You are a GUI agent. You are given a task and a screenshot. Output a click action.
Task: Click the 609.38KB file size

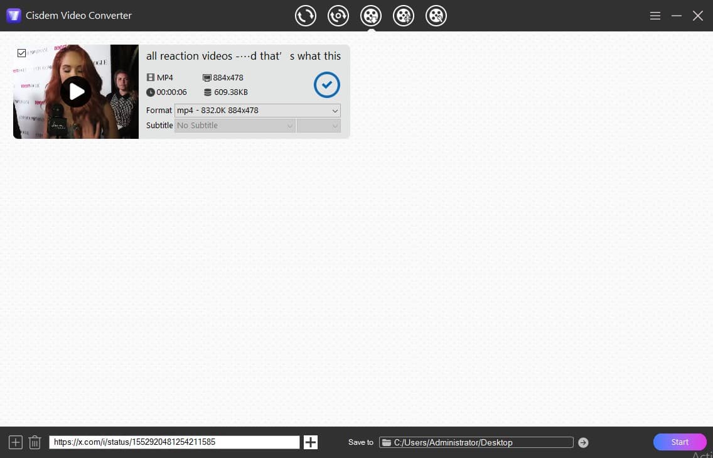click(230, 92)
